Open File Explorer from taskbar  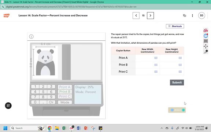click(57, 128)
